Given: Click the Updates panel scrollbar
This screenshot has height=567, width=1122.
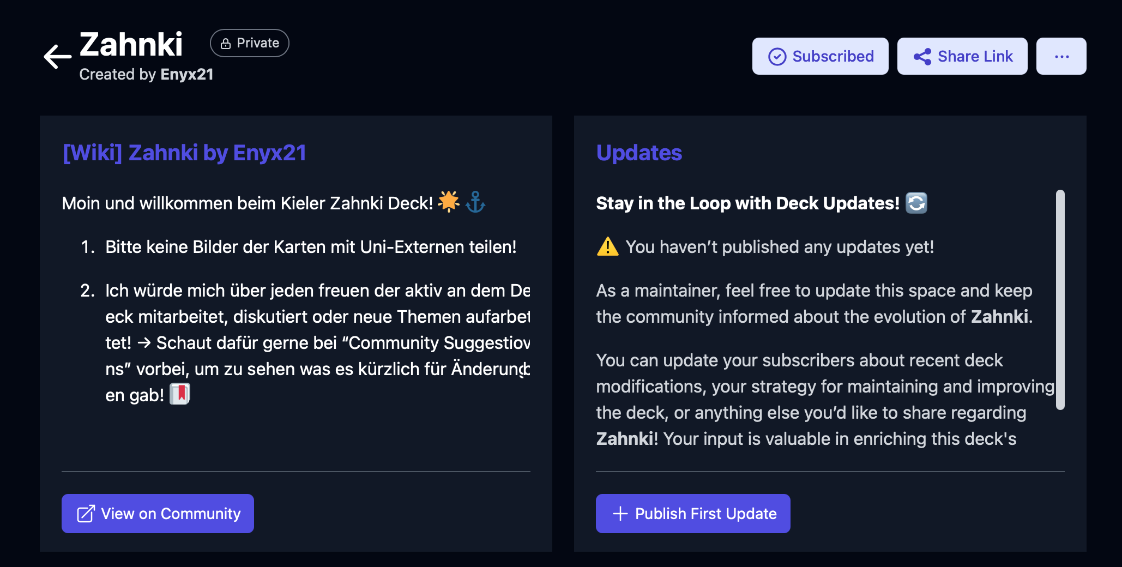Looking at the screenshot, I should [1060, 299].
